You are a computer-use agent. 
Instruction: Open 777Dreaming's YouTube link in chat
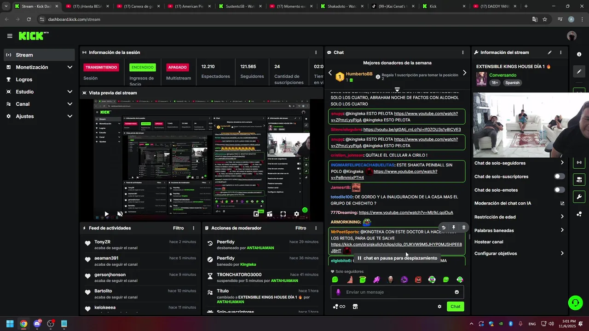point(406,213)
